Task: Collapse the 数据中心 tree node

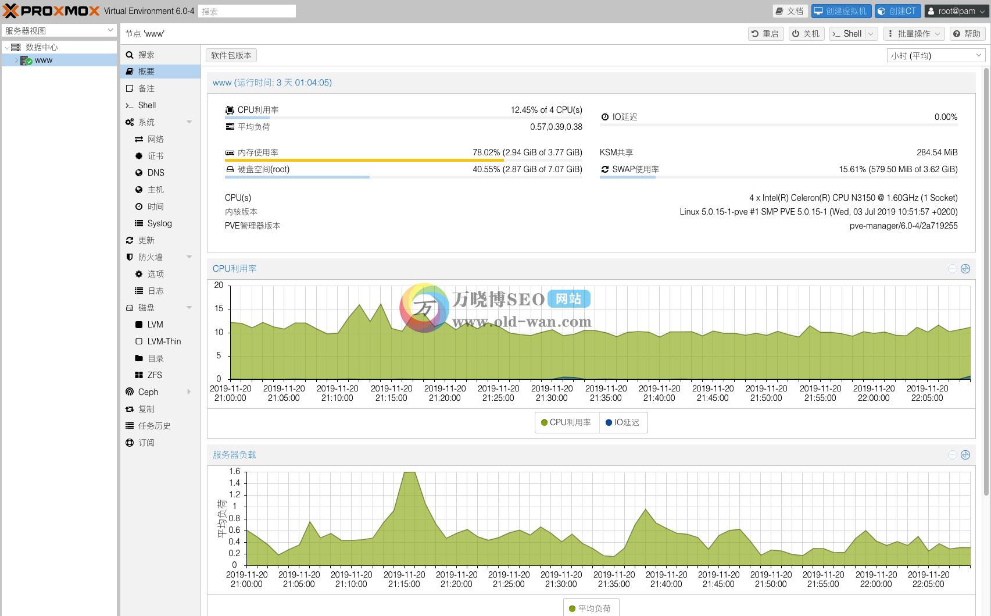Action: pos(7,48)
